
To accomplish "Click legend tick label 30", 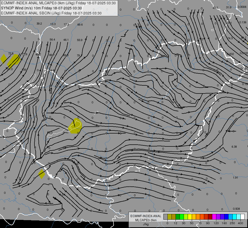I will click(183, 223).
